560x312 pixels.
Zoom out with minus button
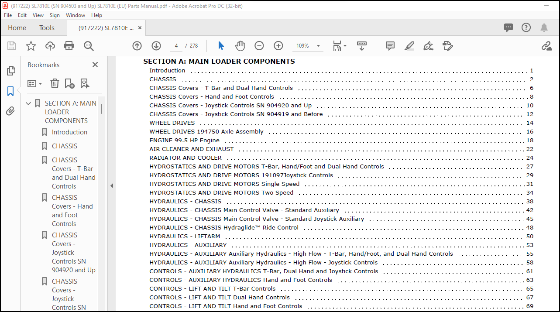tap(259, 46)
